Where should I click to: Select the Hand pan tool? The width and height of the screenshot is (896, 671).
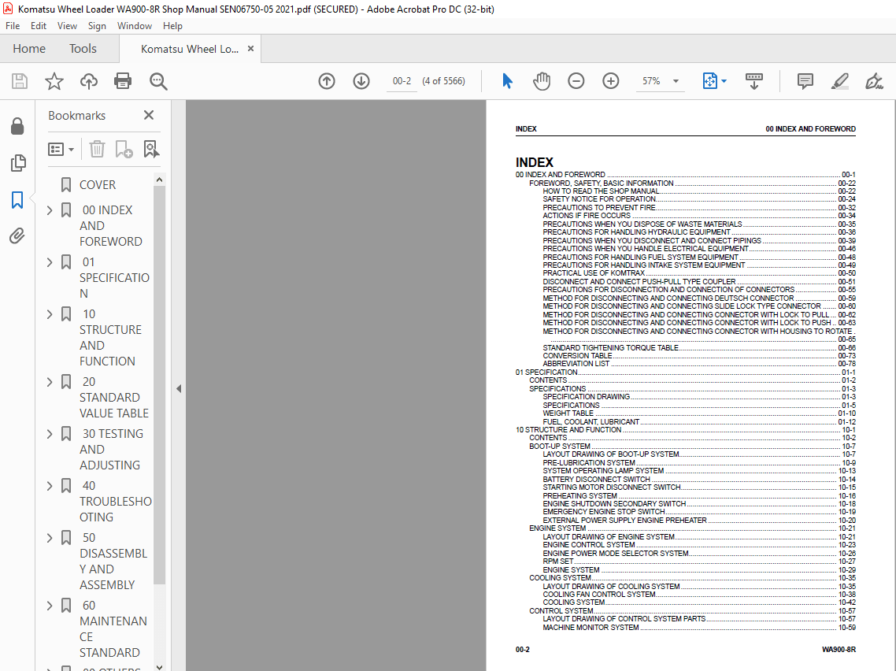pos(542,81)
